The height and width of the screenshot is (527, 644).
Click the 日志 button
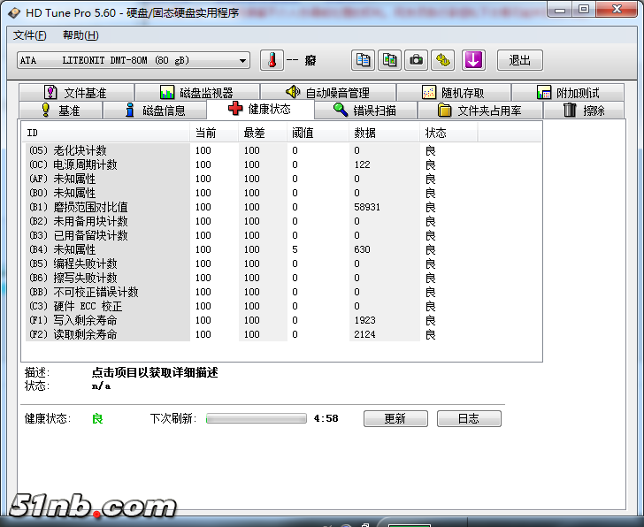click(469, 418)
